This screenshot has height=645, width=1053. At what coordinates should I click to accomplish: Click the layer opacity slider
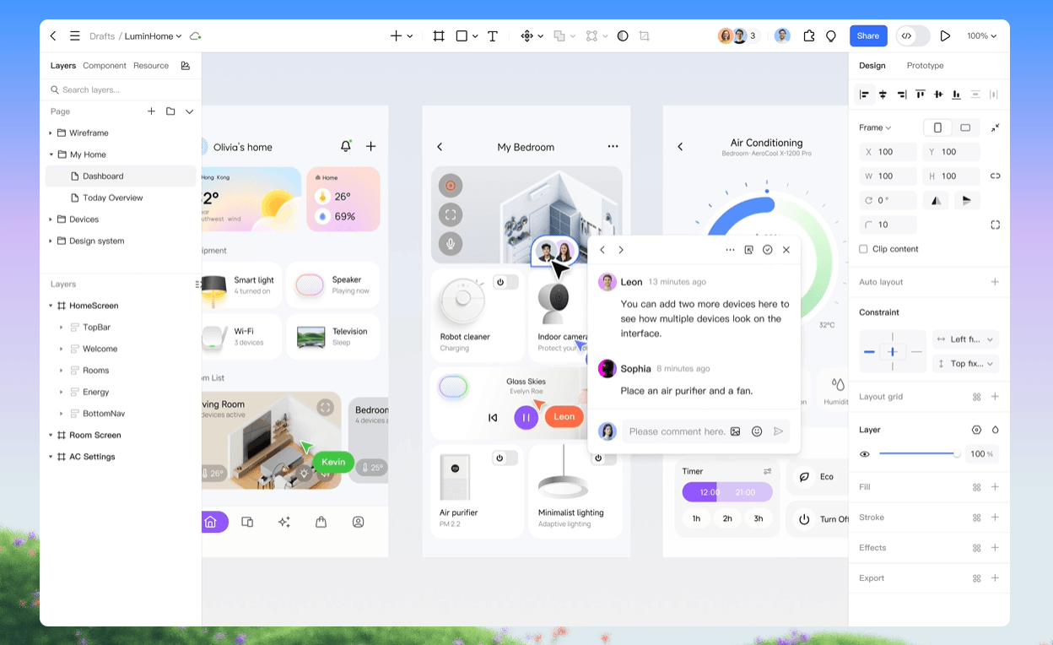[918, 454]
